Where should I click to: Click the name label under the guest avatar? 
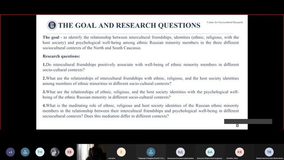pos(151,158)
